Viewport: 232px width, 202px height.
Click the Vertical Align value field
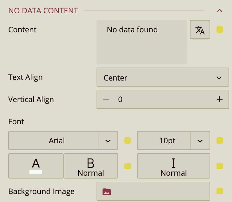tap(163, 99)
